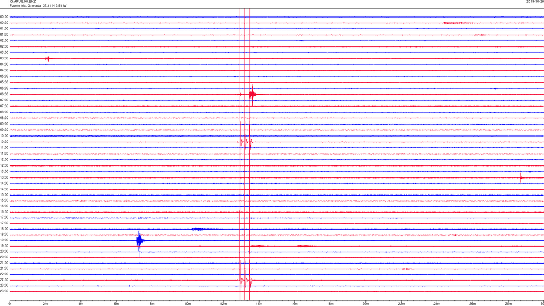Select the 00:00 trace time label
Viewport: 544px width, 306px height.
pyautogui.click(x=4, y=16)
